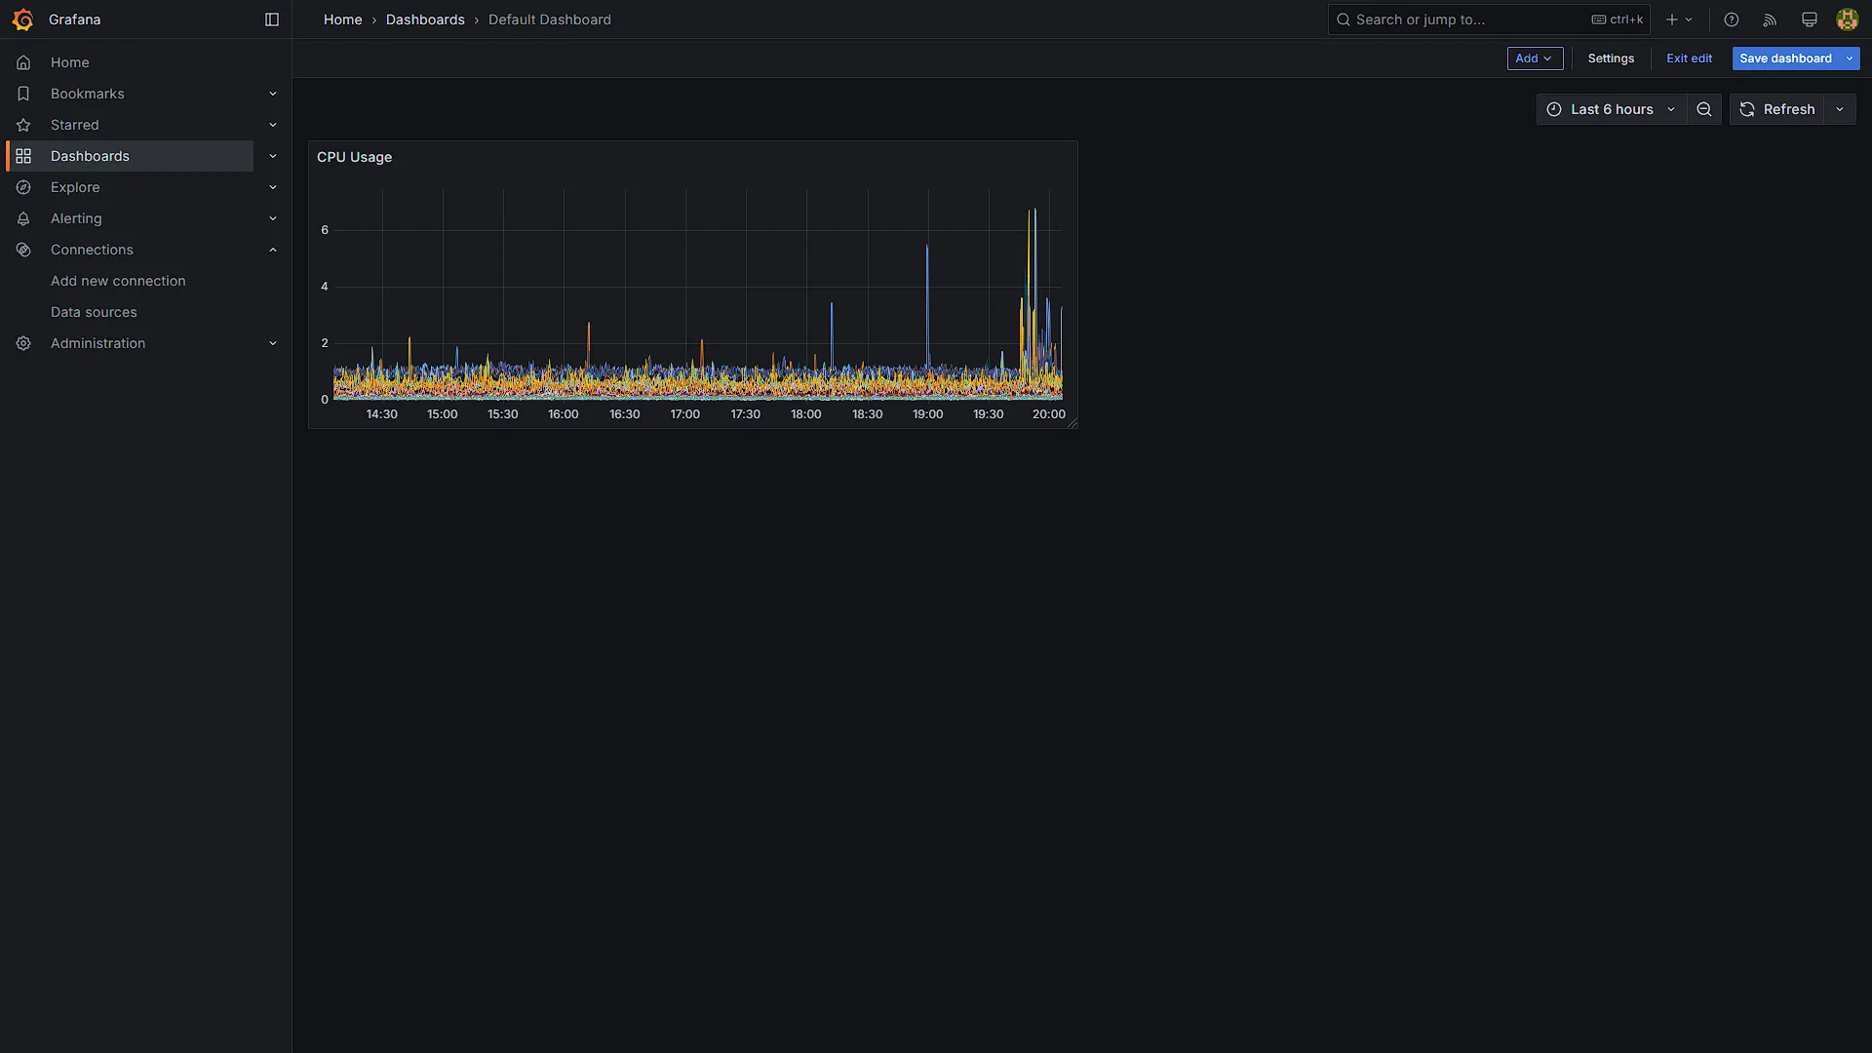Collapse the Connections section chevron
1872x1053 pixels.
[273, 250]
